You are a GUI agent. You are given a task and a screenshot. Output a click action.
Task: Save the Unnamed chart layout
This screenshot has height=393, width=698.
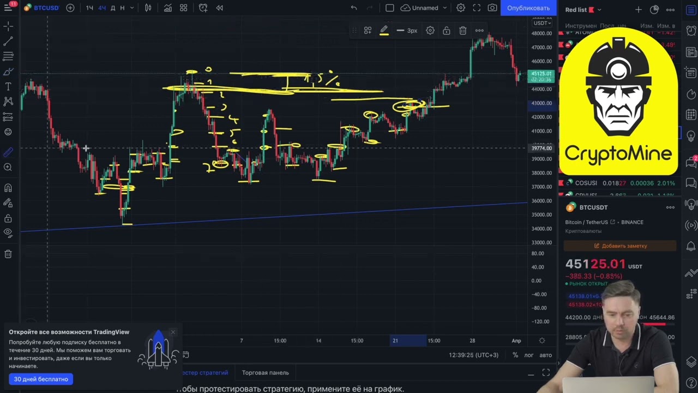(x=419, y=8)
